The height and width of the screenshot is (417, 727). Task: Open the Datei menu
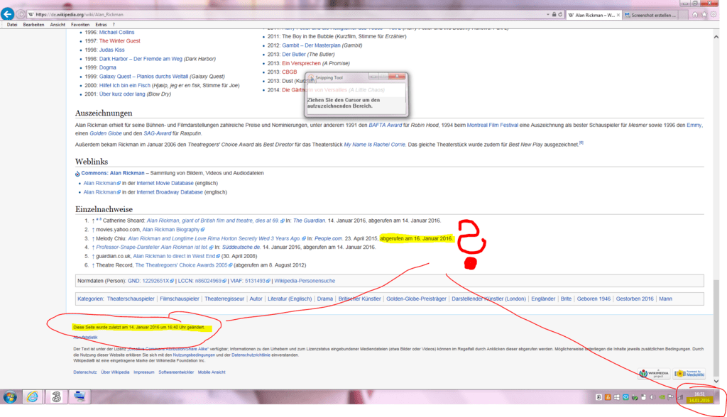pyautogui.click(x=12, y=25)
